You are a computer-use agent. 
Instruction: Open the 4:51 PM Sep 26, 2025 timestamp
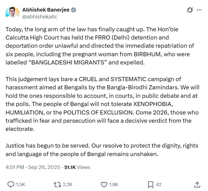(x=33, y=167)
